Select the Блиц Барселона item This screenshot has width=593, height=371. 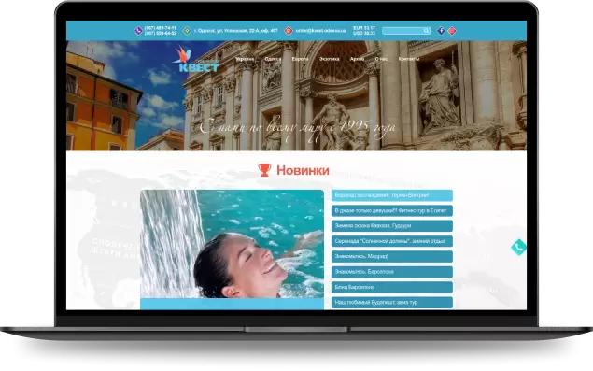(392, 287)
